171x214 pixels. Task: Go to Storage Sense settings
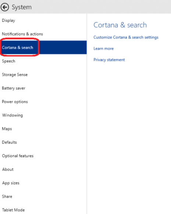pyautogui.click(x=43, y=75)
